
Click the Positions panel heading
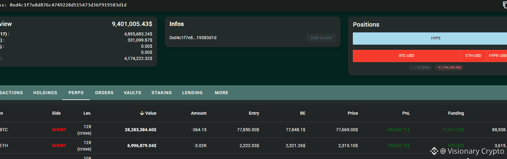pyautogui.click(x=366, y=24)
